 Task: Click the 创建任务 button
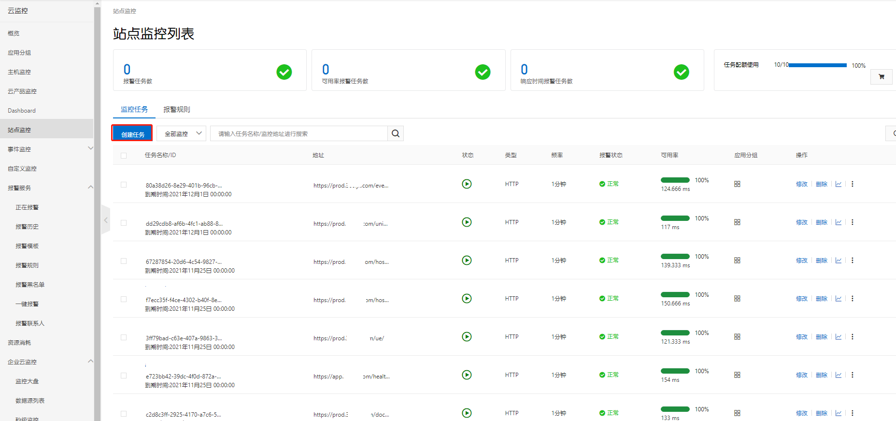(x=132, y=134)
